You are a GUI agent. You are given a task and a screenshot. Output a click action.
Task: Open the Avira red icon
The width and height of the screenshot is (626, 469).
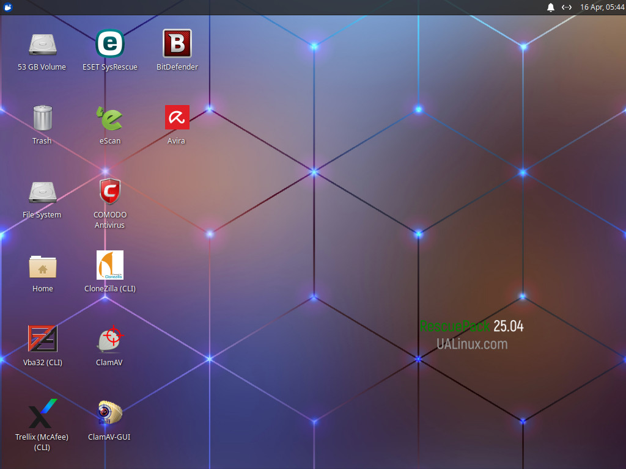coord(177,117)
